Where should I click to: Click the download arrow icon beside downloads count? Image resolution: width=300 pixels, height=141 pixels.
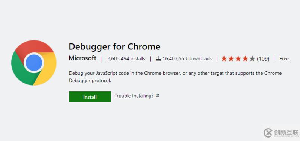(158, 58)
